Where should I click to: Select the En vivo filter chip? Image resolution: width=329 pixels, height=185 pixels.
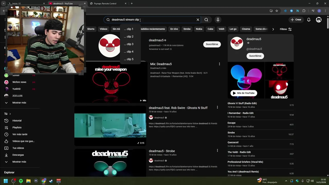[174, 29]
